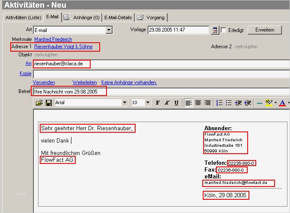
Task: Click the Fax number 02236-880-0
Action: [231, 170]
